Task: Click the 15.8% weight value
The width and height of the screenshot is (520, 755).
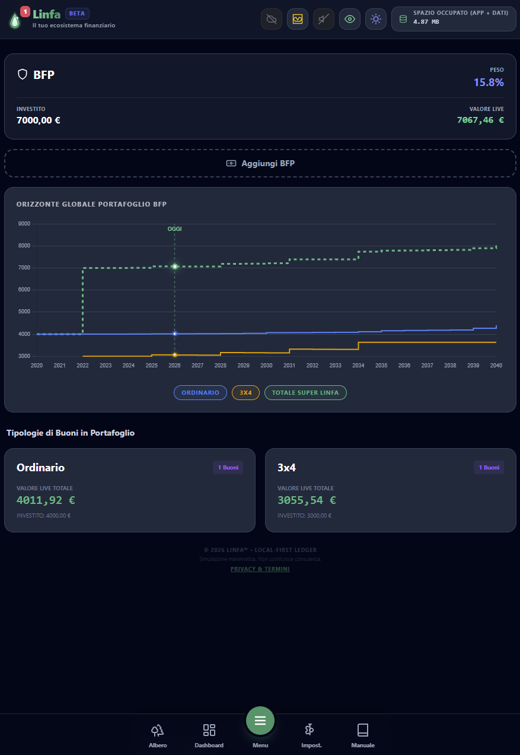Action: 489,83
